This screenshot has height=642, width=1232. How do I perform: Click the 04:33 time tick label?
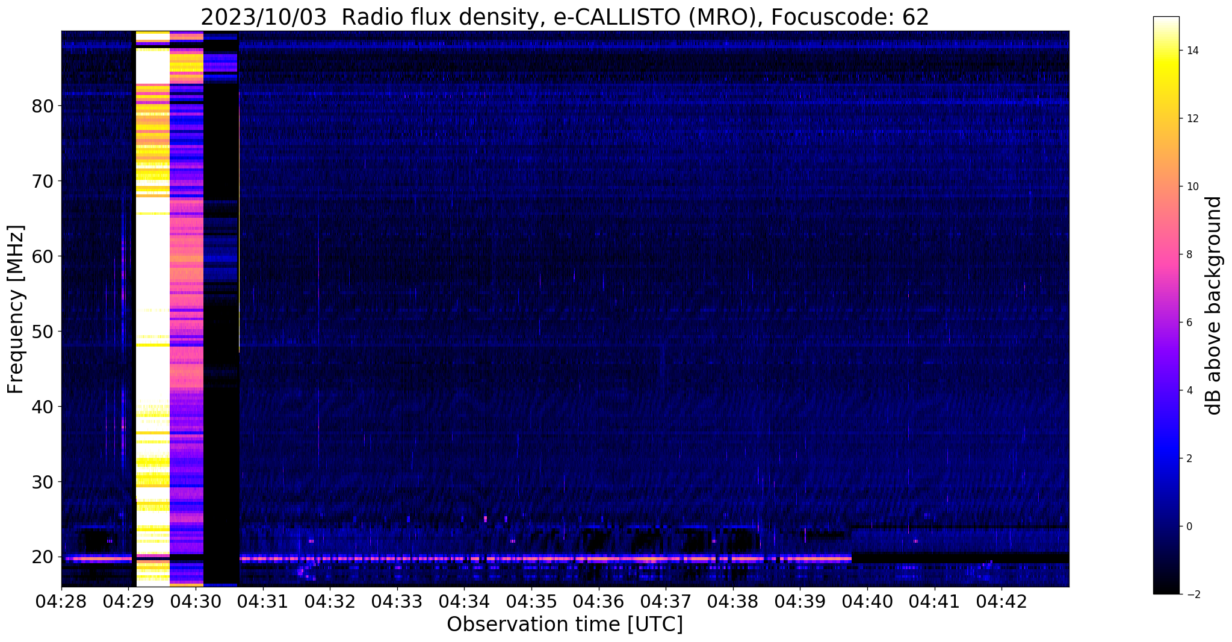397,602
